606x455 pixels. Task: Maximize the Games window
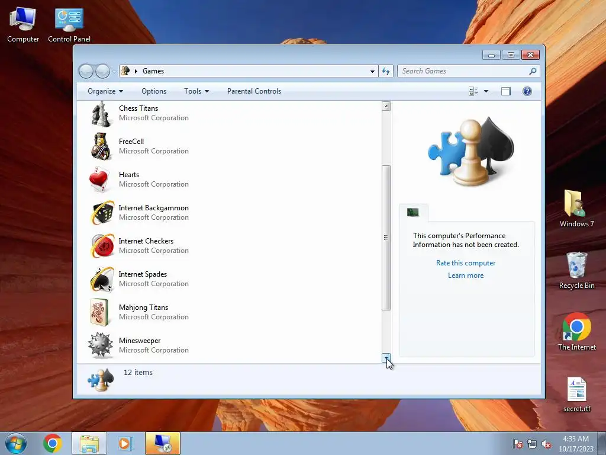[511, 55]
